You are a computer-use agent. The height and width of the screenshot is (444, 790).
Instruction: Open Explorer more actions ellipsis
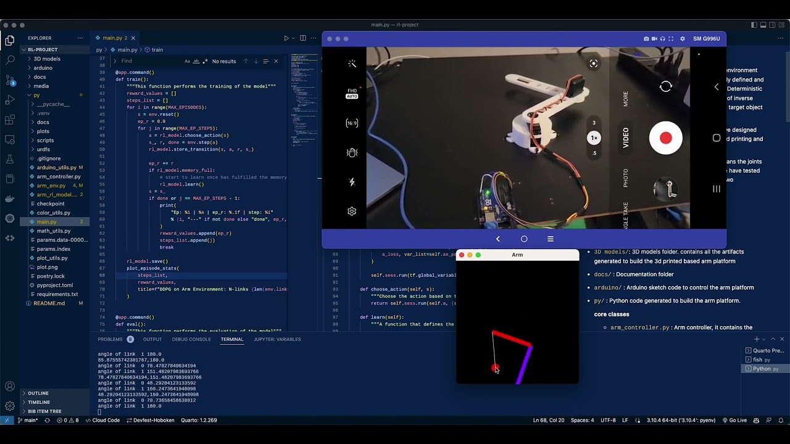click(80, 38)
